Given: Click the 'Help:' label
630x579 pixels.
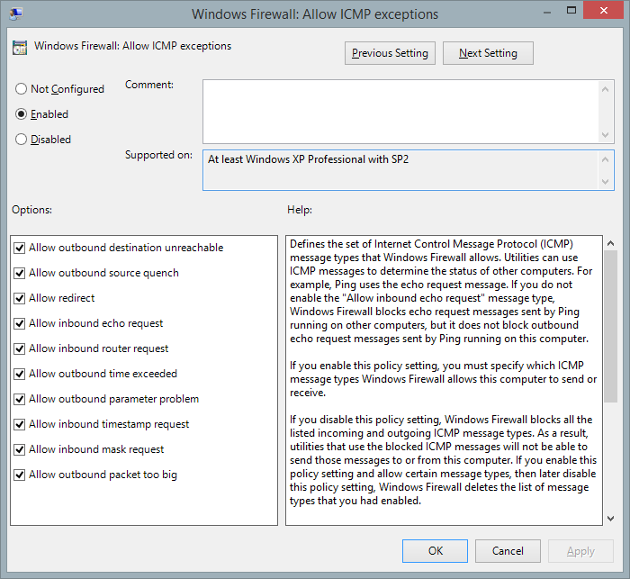Looking at the screenshot, I should (300, 210).
